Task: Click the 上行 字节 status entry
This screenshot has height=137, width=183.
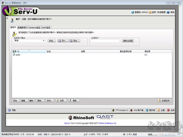Action: (x=96, y=135)
